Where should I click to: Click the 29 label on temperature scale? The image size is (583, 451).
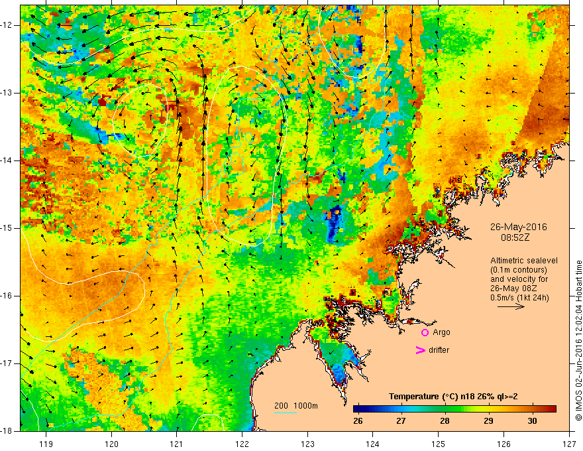(488, 421)
